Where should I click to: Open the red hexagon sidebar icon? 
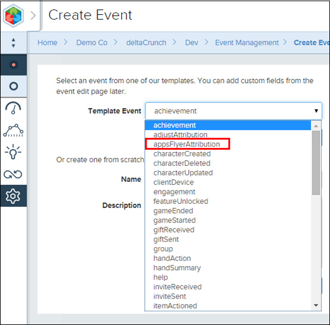(14, 65)
